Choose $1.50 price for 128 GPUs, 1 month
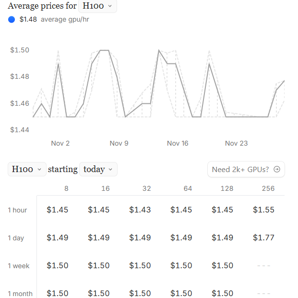Viewport: 298px width, 298px height. (x=223, y=293)
